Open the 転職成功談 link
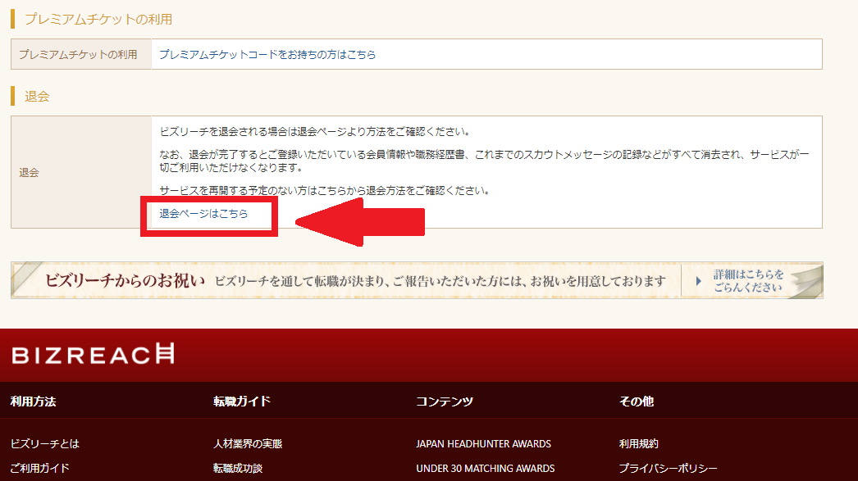Viewport: 858px width, 481px height. coord(238,468)
